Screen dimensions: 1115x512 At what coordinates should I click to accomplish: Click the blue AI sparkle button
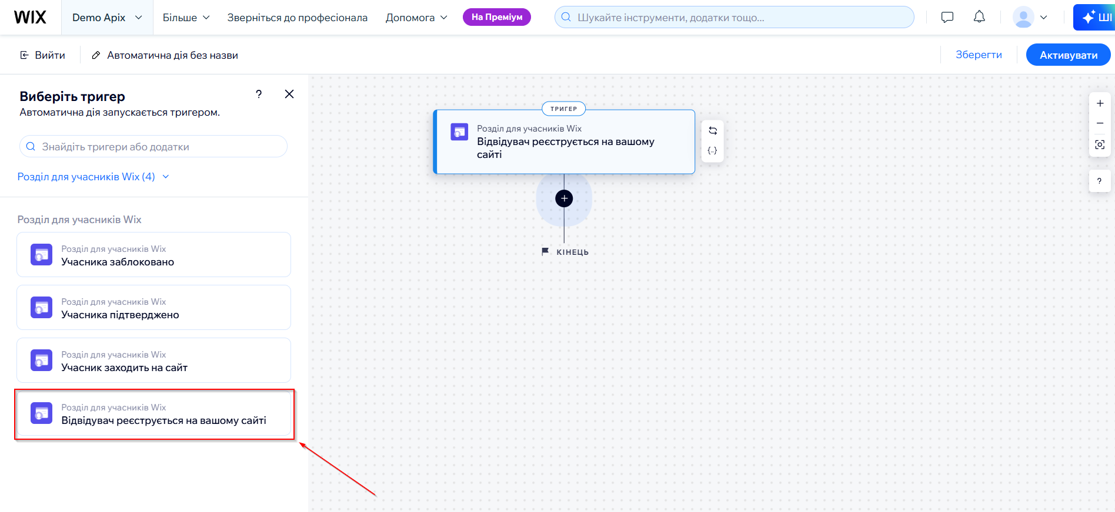[1094, 17]
